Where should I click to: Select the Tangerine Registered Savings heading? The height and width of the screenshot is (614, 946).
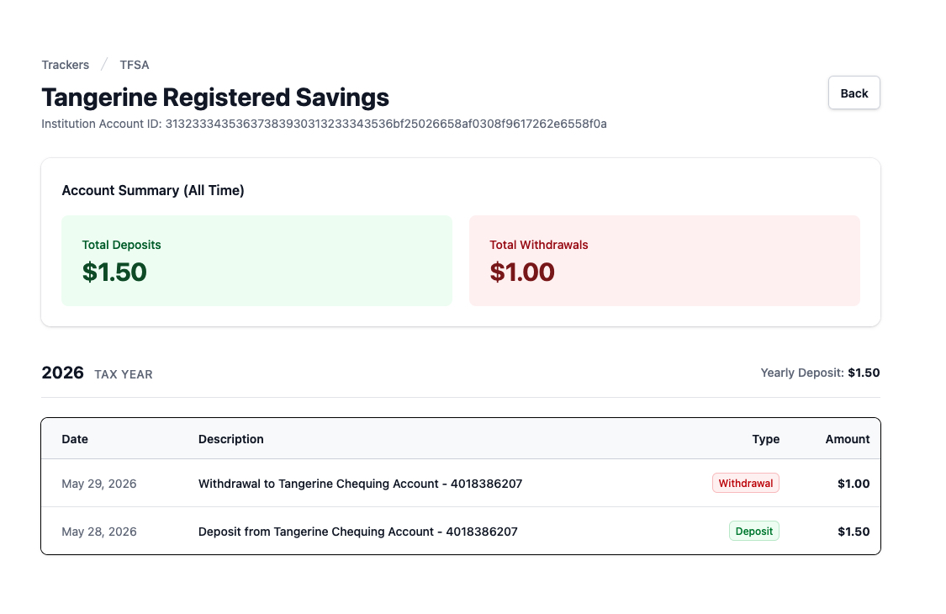(215, 98)
